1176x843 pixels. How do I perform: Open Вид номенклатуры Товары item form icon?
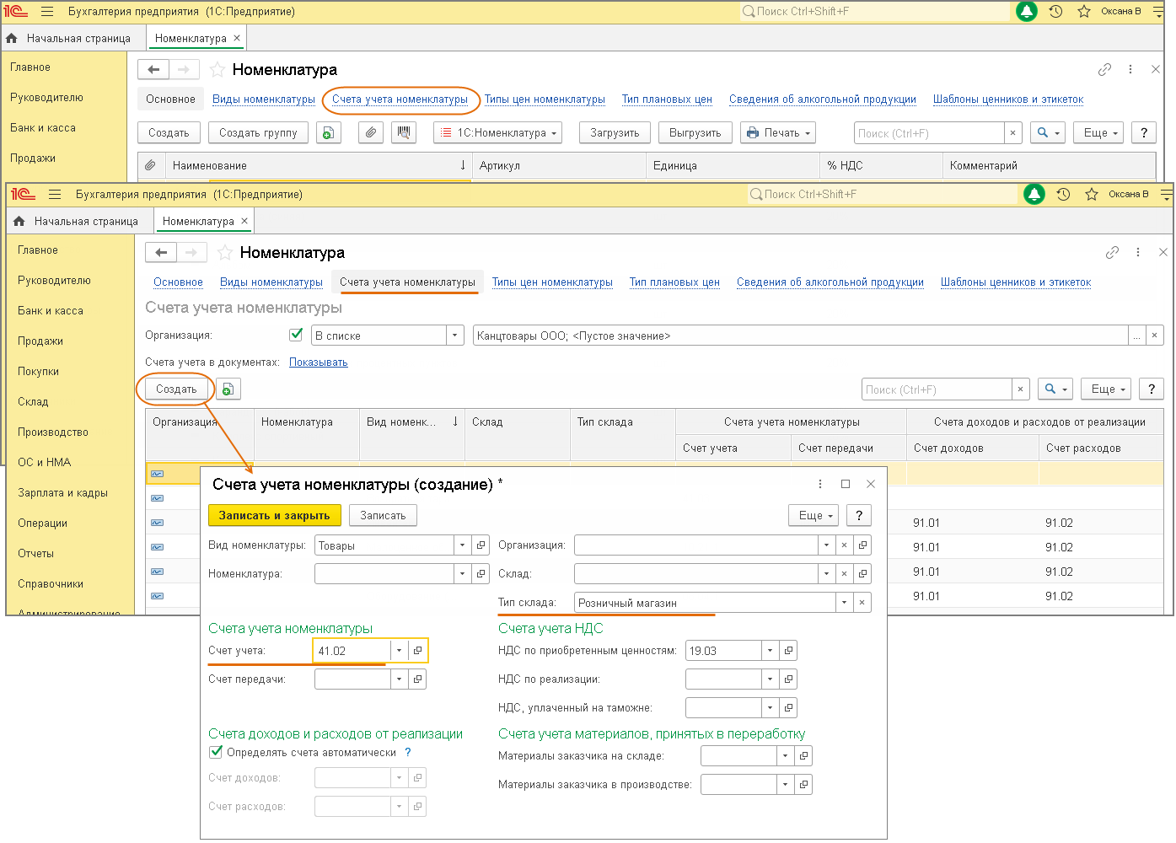click(x=481, y=545)
